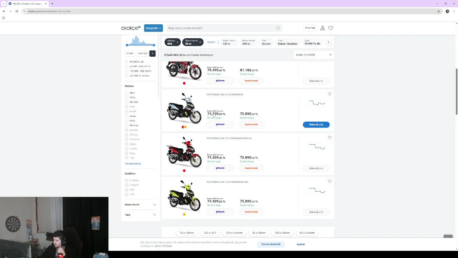Click the blue Ürüne Git (+3) button

click(316, 124)
